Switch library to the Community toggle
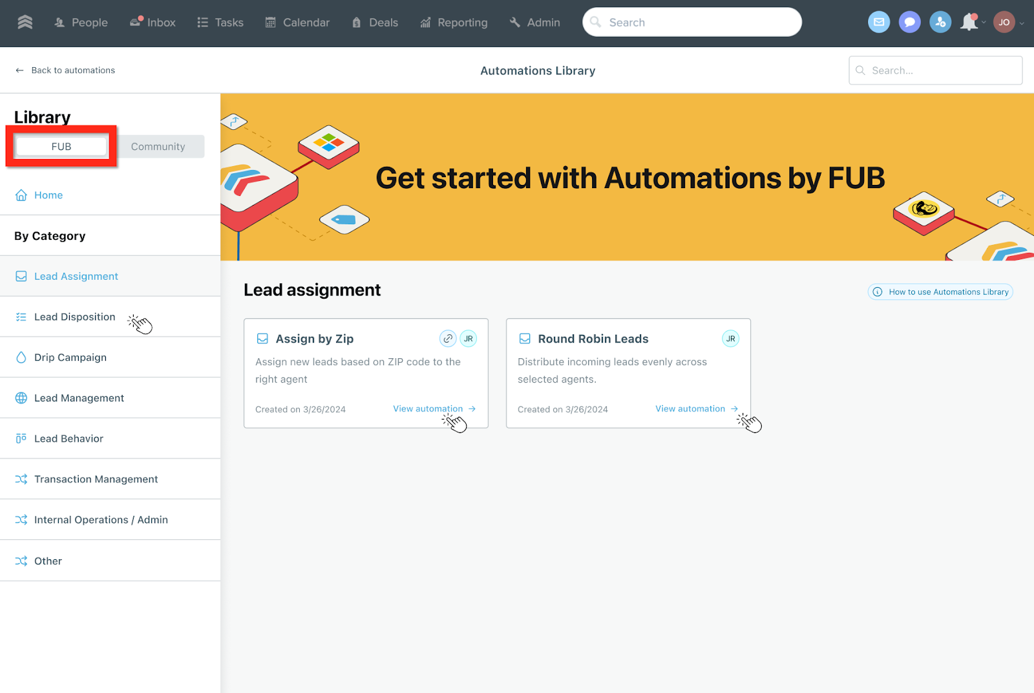 click(158, 147)
